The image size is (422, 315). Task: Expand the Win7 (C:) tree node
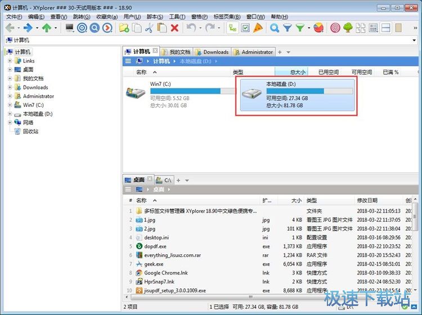[x=10, y=105]
